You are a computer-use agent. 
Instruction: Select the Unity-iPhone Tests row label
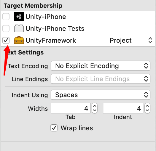[x=55, y=28]
